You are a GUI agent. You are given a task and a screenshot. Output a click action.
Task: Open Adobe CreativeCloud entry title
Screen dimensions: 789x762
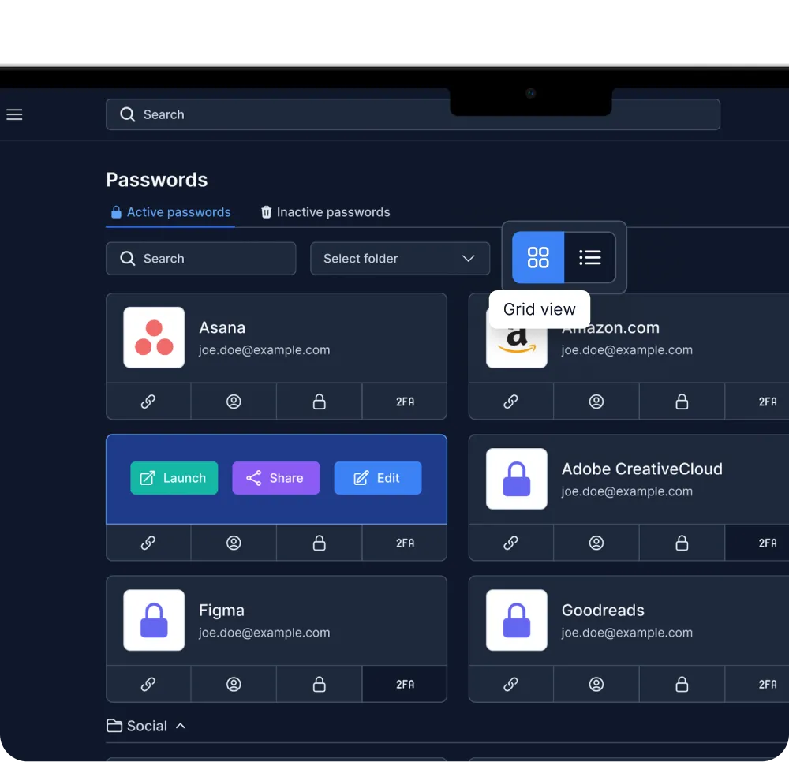click(x=642, y=469)
